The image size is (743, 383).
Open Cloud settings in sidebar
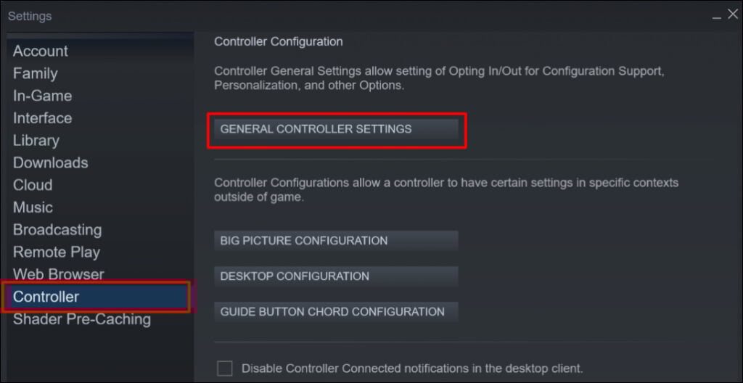point(33,185)
